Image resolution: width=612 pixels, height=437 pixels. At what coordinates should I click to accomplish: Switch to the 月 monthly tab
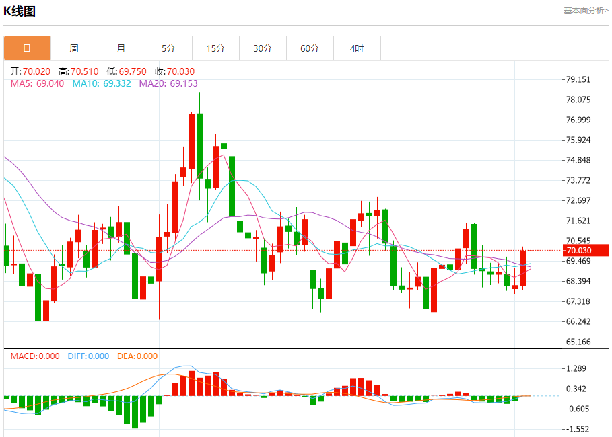(x=121, y=48)
